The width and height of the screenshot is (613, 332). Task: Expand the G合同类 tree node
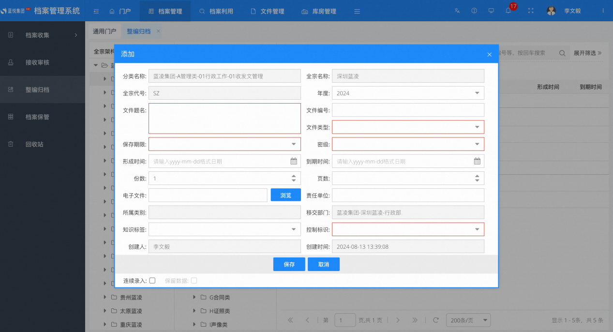click(x=194, y=297)
